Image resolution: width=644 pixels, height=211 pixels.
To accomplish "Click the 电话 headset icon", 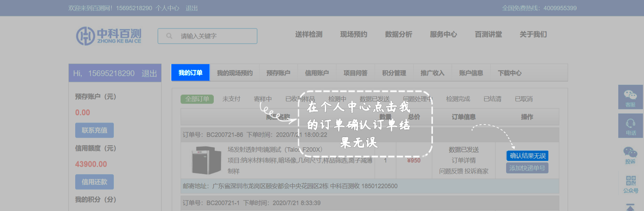I will pos(630,125).
